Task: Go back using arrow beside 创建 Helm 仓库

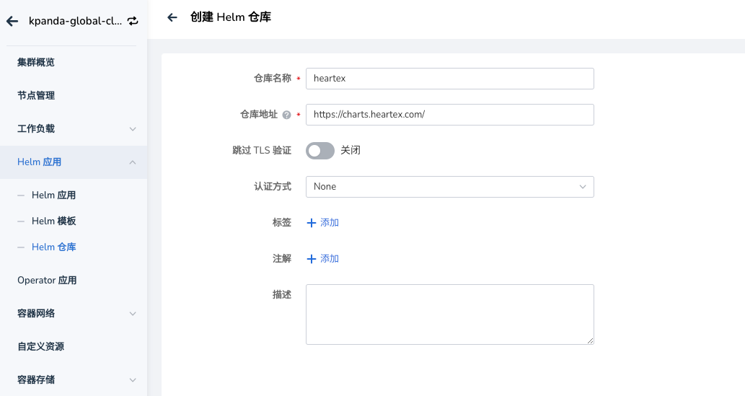Action: [172, 17]
